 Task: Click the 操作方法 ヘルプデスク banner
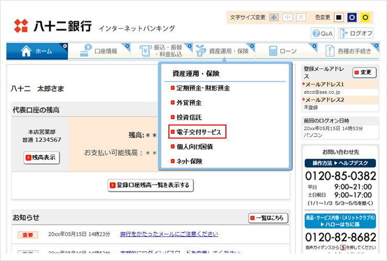coord(340,163)
